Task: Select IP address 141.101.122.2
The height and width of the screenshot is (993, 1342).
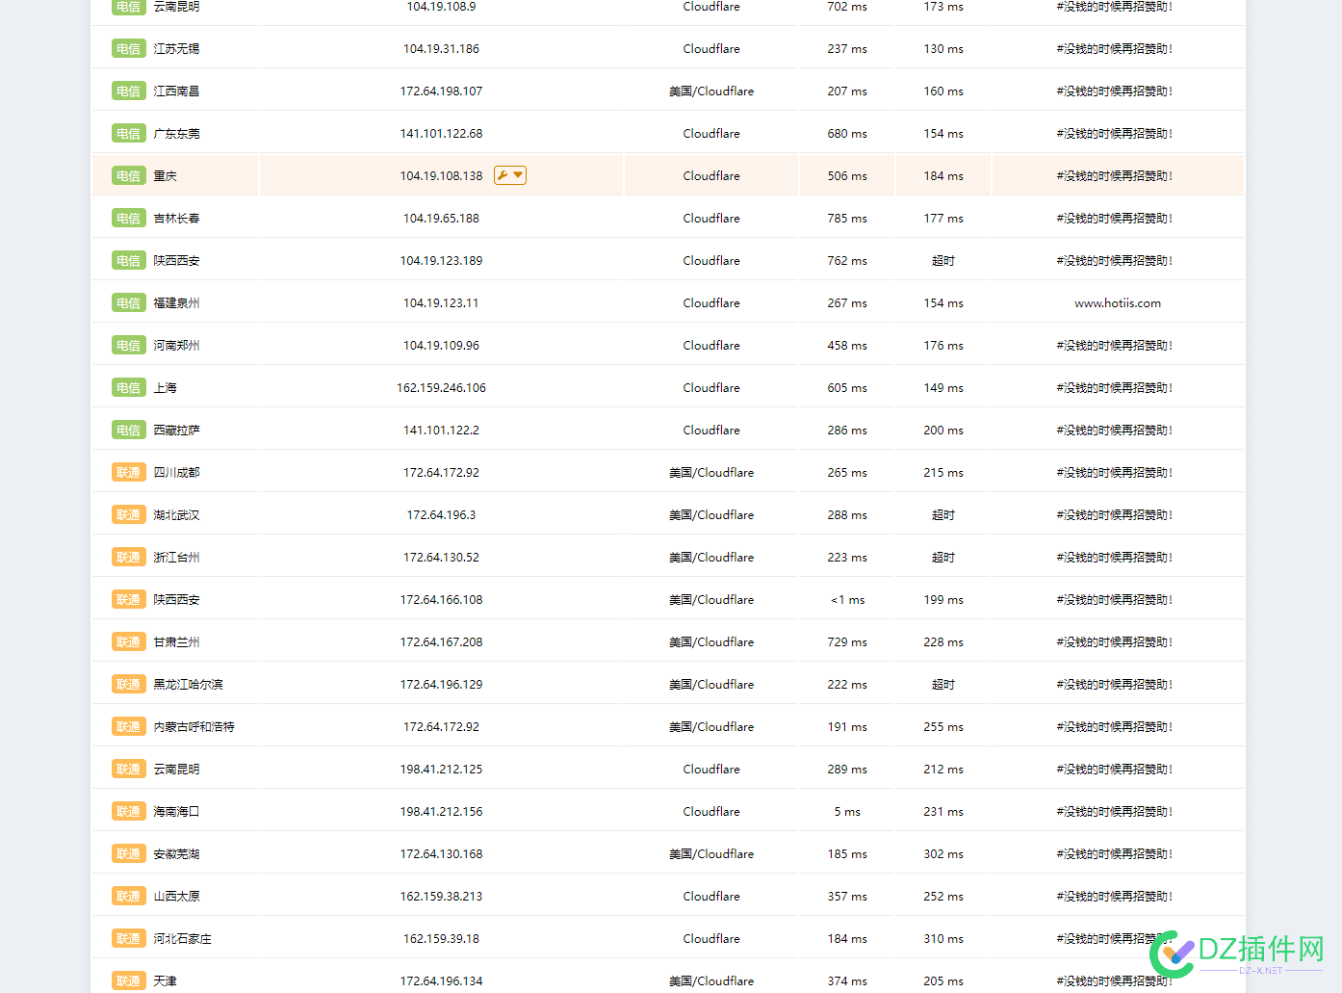Action: point(441,431)
